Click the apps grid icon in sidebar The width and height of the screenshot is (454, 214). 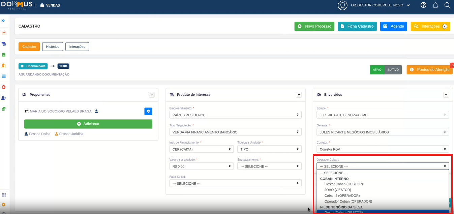pyautogui.click(x=4, y=195)
